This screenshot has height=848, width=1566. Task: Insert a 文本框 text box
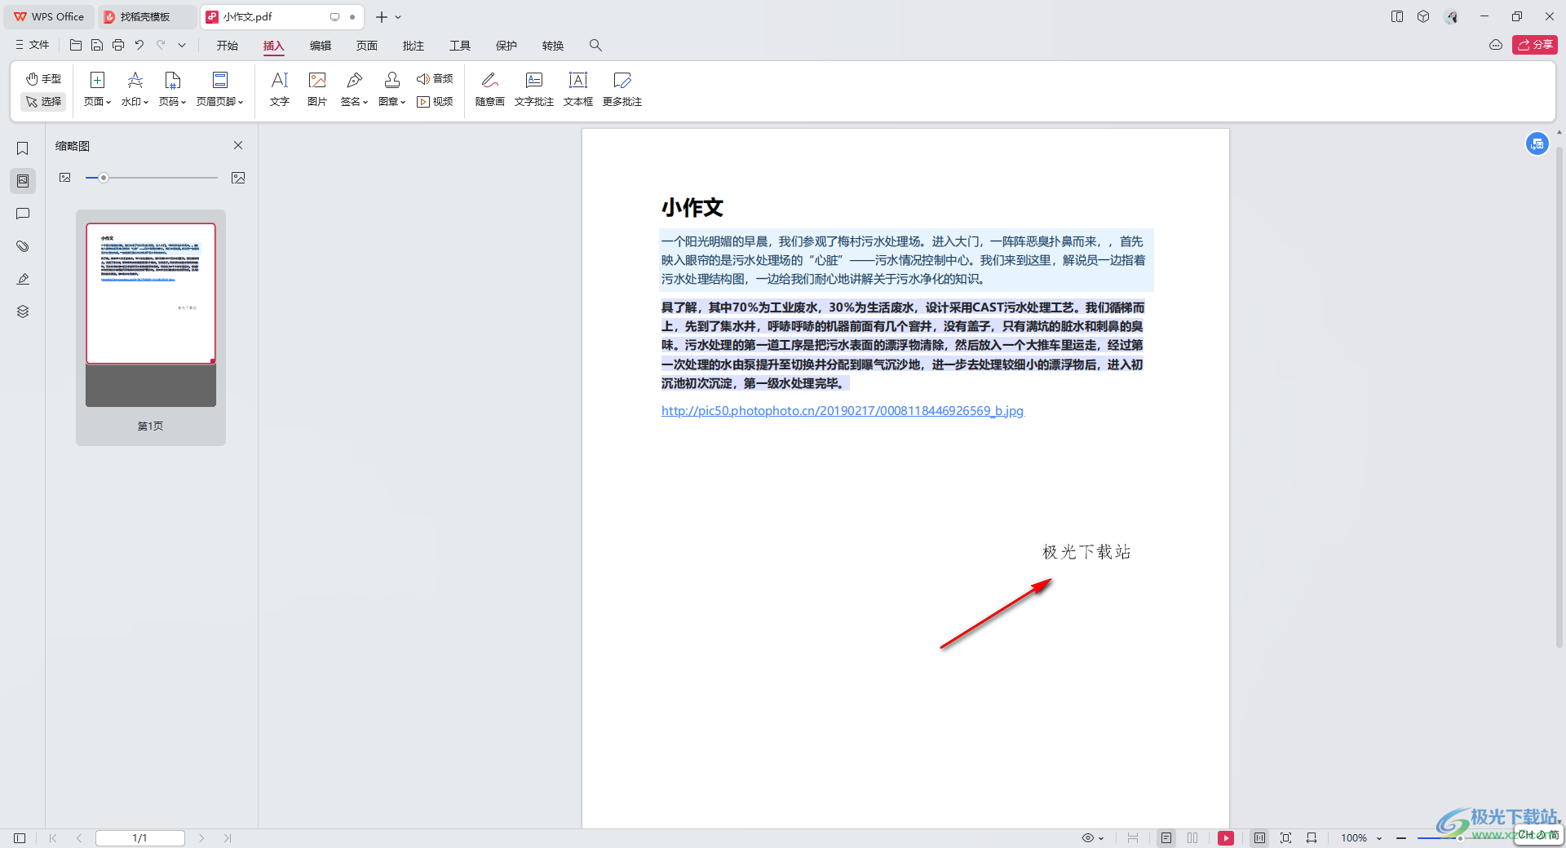(x=578, y=90)
